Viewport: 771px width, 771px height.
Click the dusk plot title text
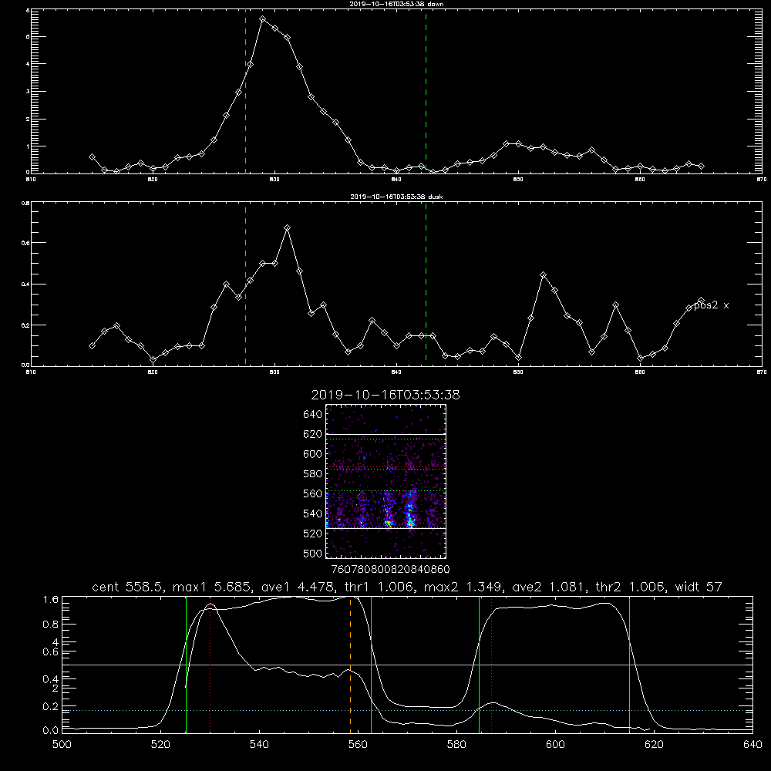pyautogui.click(x=397, y=197)
